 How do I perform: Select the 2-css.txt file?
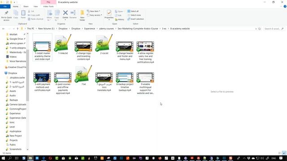click(104, 45)
